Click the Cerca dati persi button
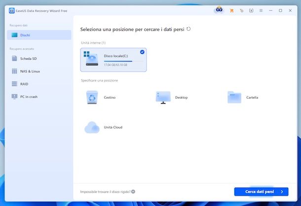The height and width of the screenshot is (206, 301). pyautogui.click(x=261, y=192)
